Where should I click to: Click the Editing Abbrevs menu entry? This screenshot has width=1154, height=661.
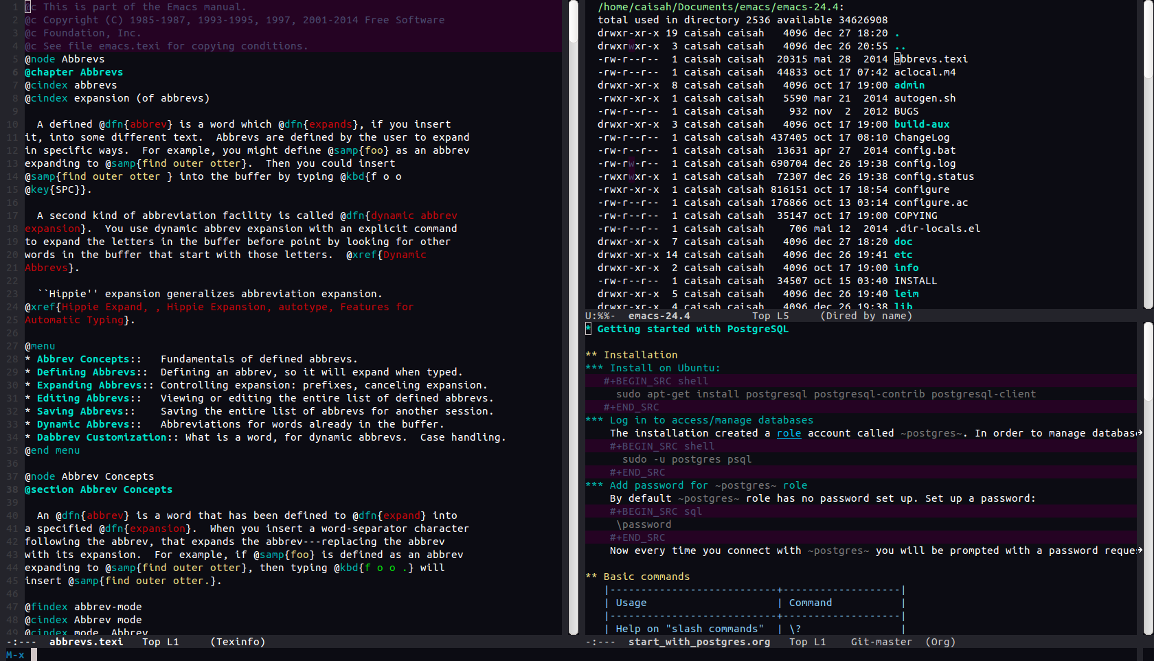click(83, 398)
